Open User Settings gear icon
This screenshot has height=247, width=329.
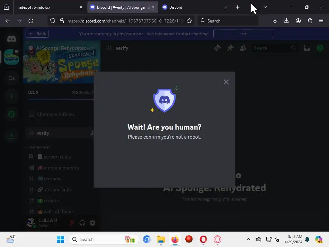point(93,223)
